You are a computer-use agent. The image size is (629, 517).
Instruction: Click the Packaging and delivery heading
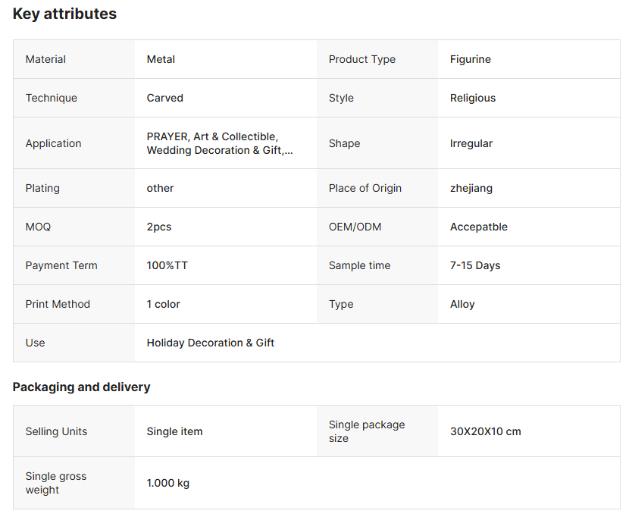tap(81, 387)
